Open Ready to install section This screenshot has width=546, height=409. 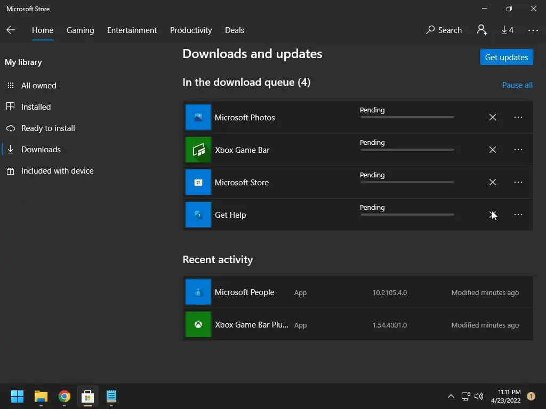pos(47,128)
